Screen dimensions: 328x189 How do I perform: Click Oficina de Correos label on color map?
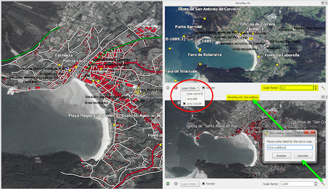pos(258,24)
